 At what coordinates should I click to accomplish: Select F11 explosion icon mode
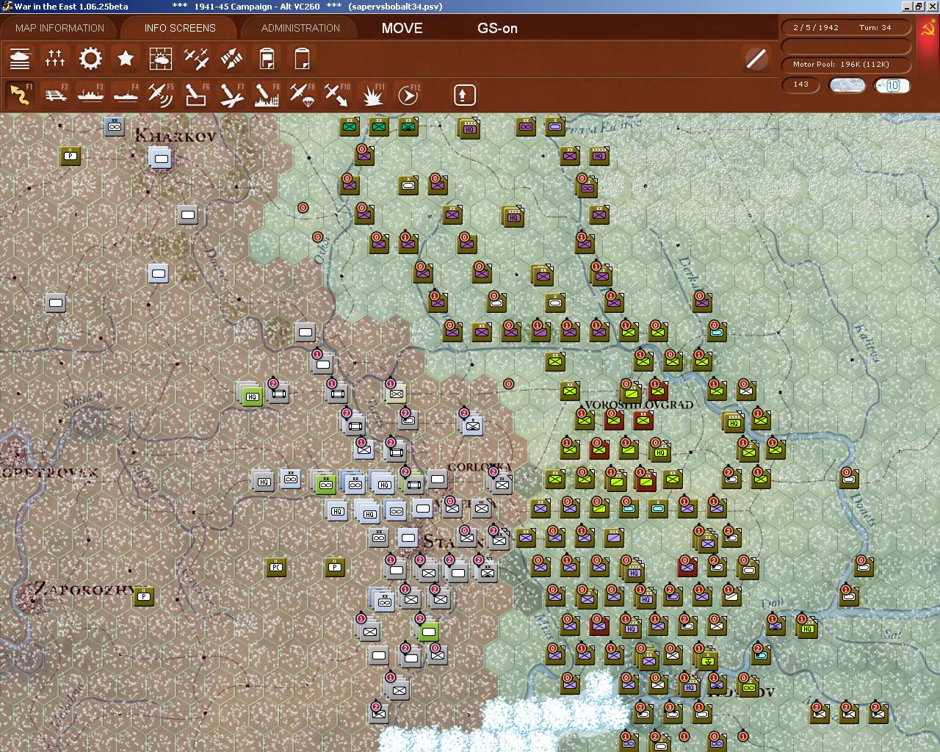tap(373, 95)
